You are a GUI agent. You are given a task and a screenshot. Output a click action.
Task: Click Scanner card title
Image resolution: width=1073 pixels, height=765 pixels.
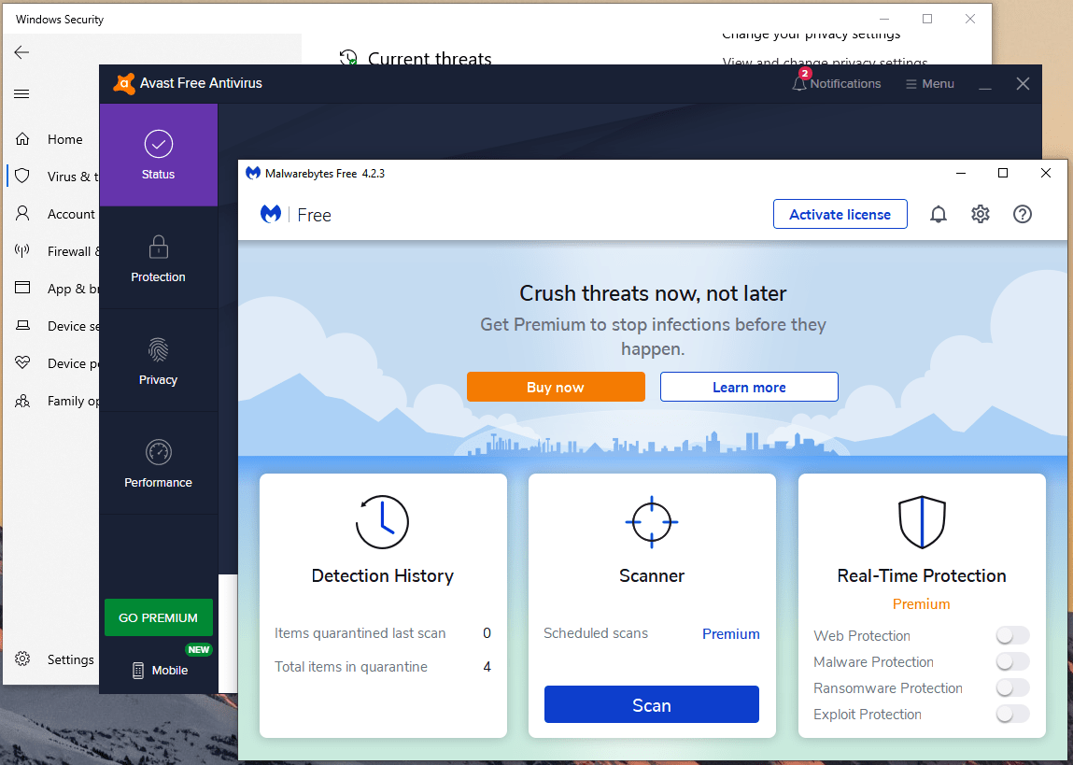point(652,575)
